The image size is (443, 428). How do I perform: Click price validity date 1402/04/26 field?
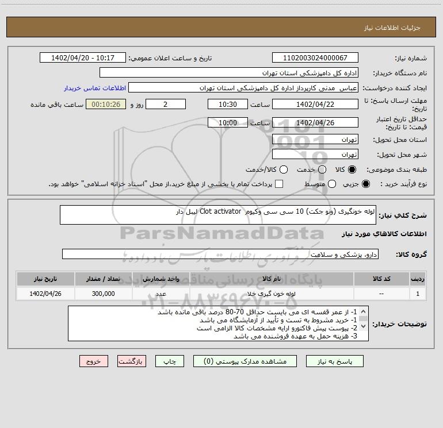(x=315, y=122)
